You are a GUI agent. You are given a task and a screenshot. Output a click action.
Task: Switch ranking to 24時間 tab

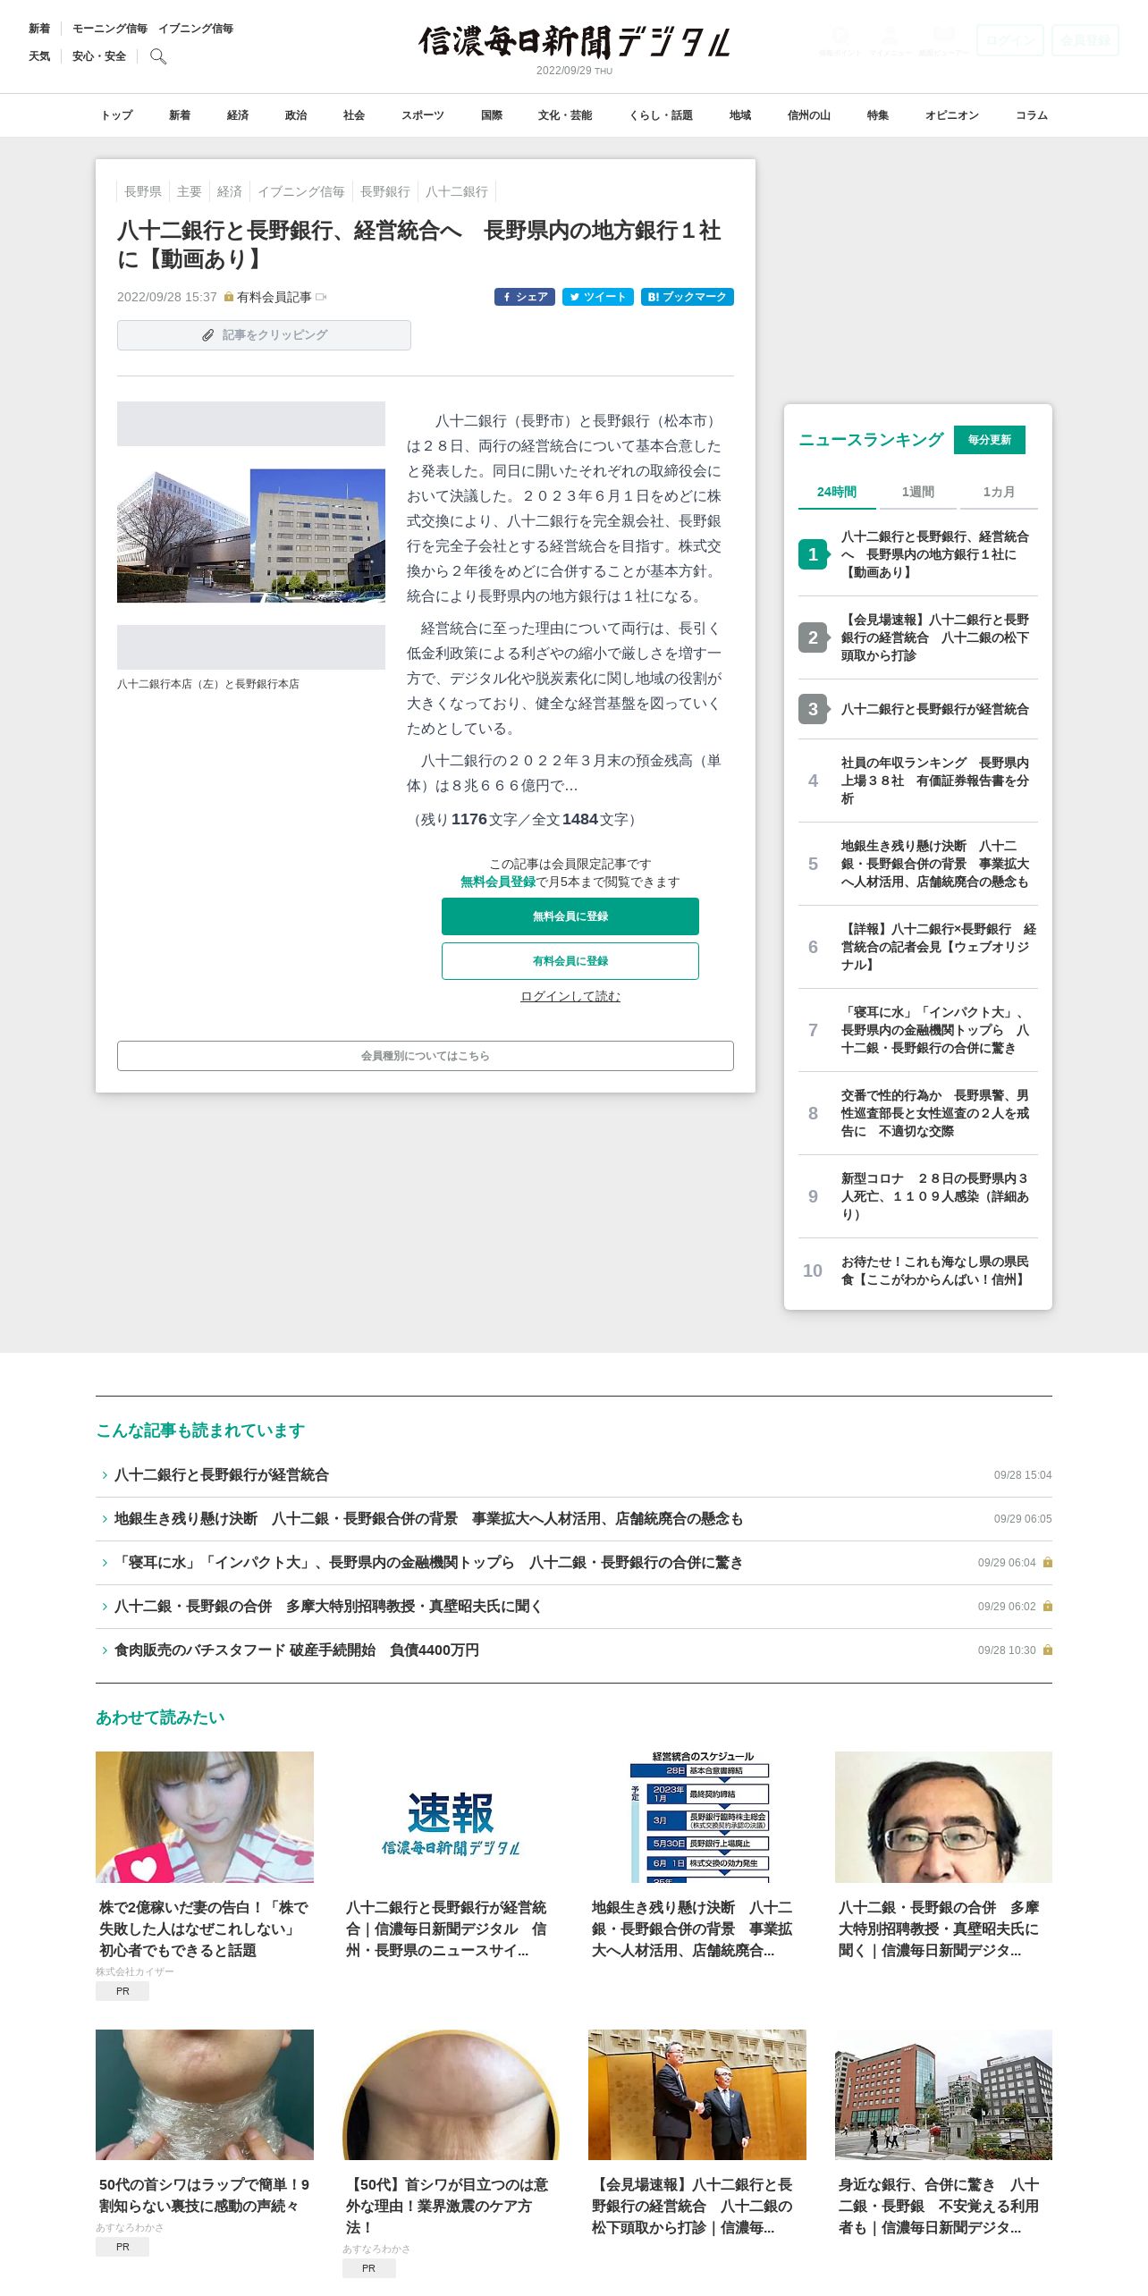837,492
